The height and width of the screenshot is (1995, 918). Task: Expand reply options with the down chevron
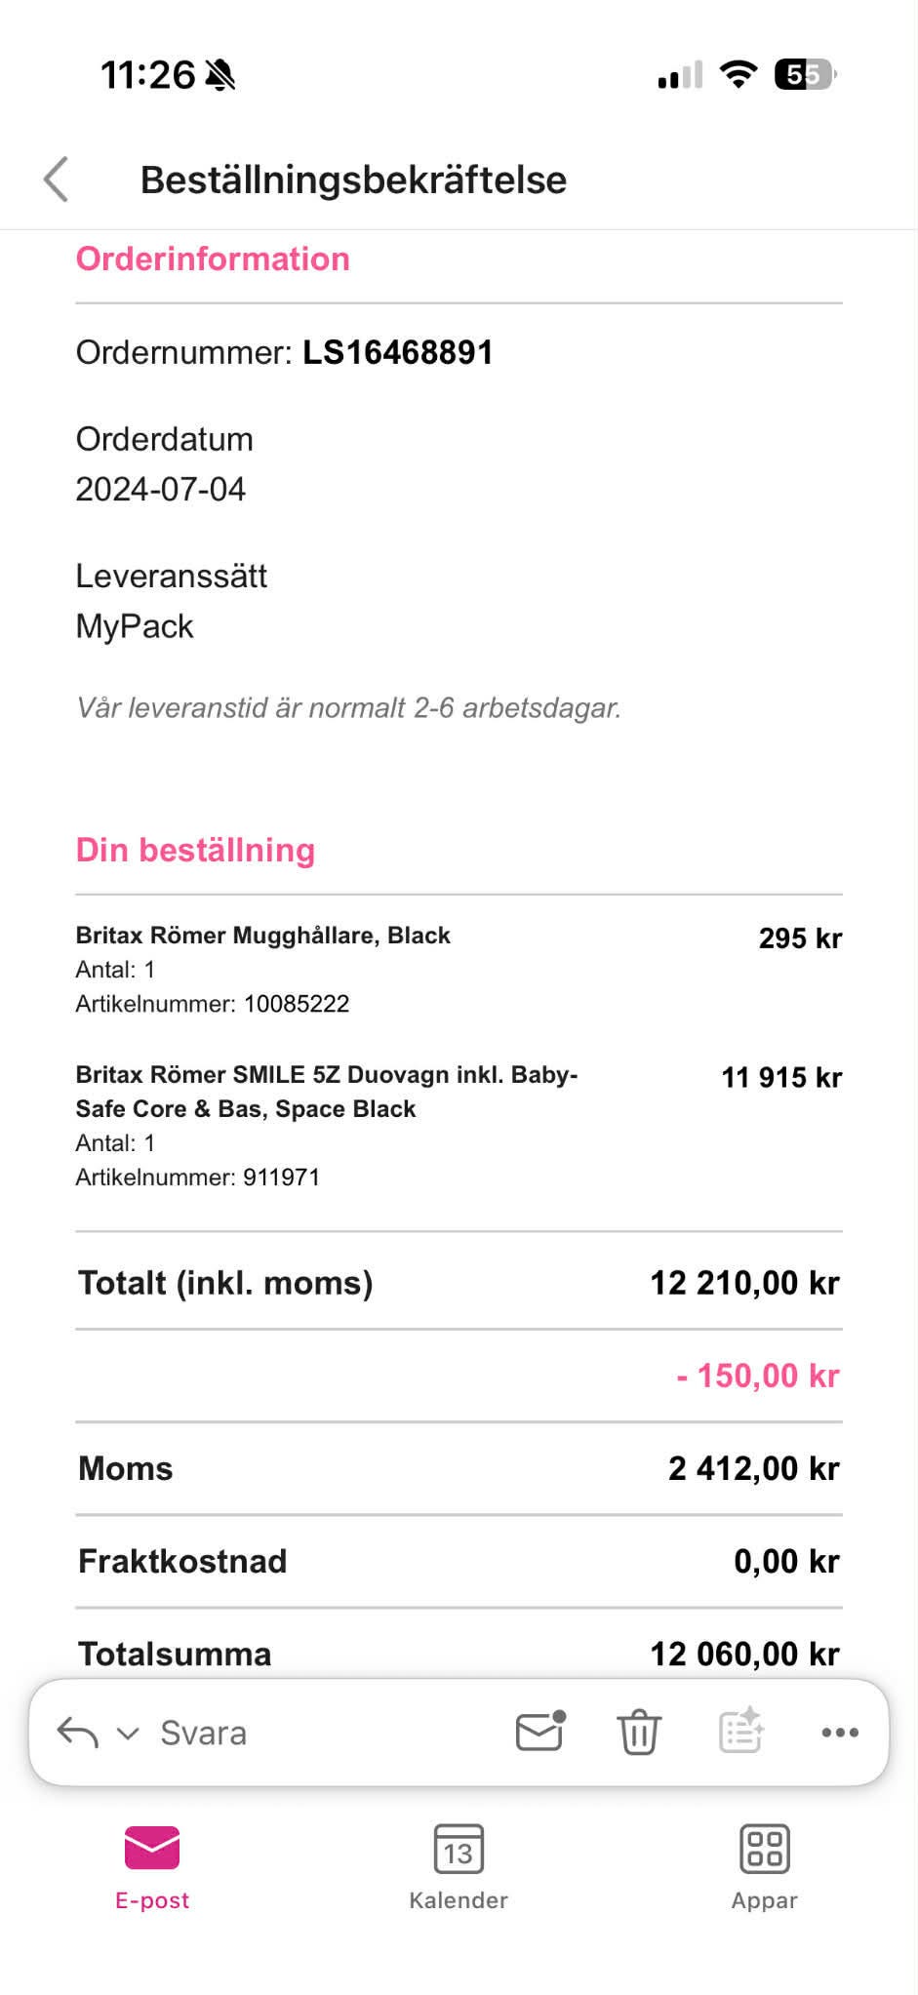coord(128,1734)
